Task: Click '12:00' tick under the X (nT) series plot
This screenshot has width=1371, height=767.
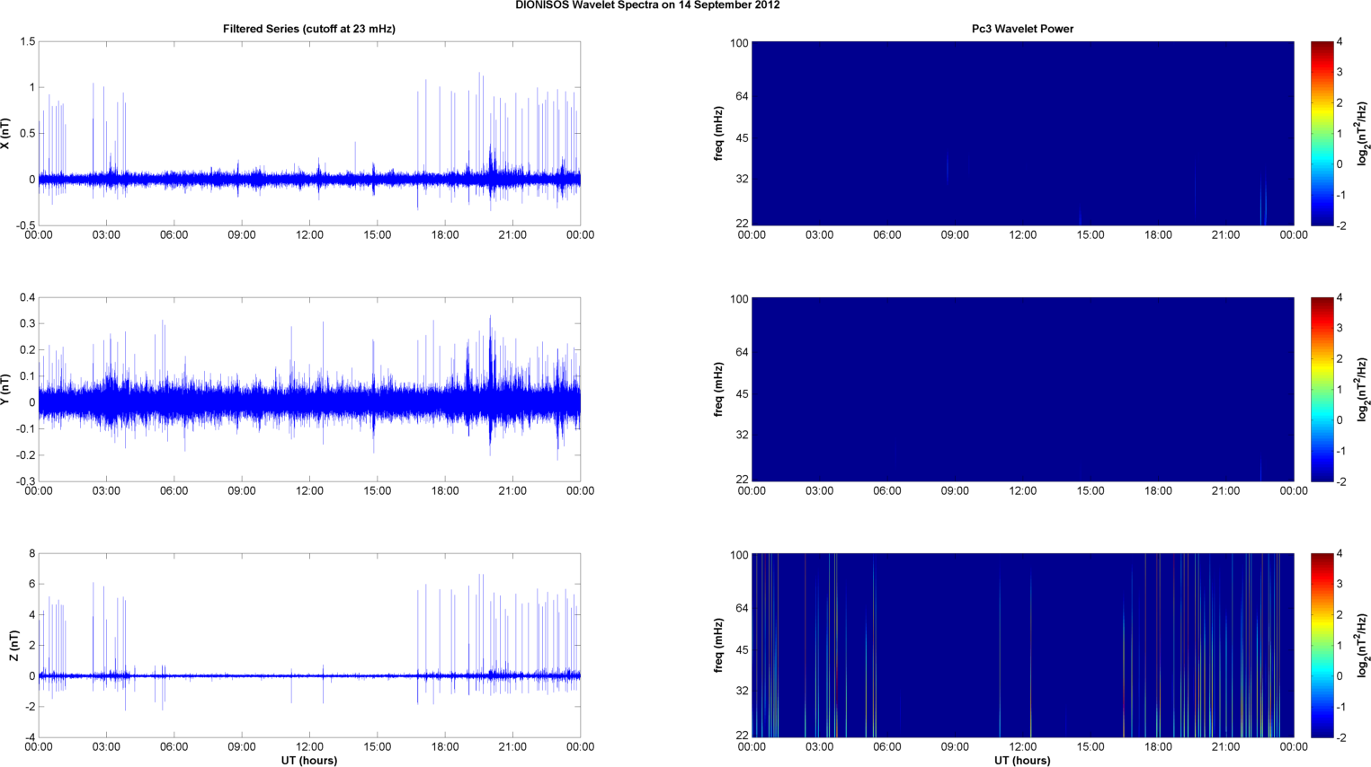Action: tap(309, 235)
